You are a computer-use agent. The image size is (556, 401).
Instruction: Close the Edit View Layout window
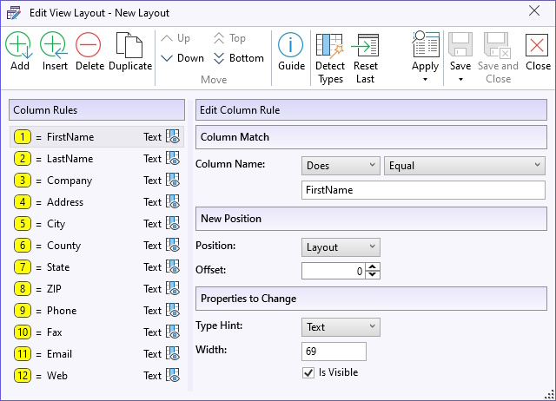point(534,11)
